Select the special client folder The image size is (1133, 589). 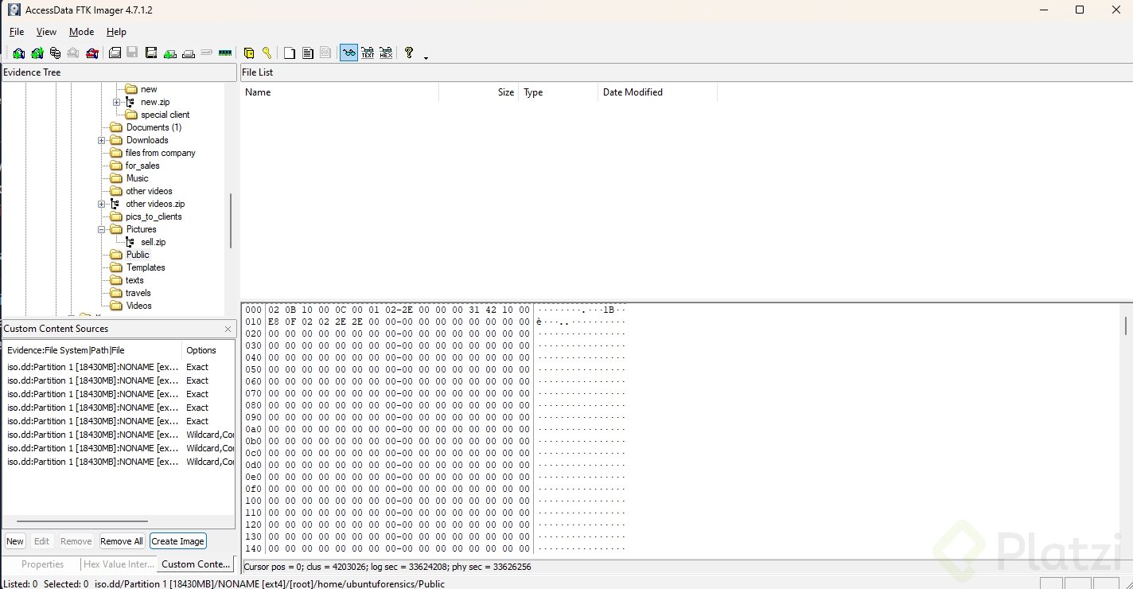tap(165, 115)
